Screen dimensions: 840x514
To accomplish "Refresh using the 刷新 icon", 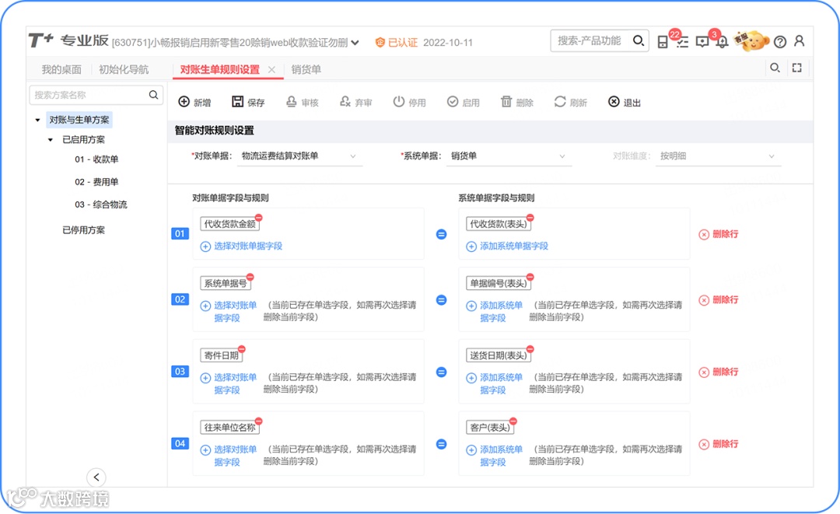I will 560,102.
